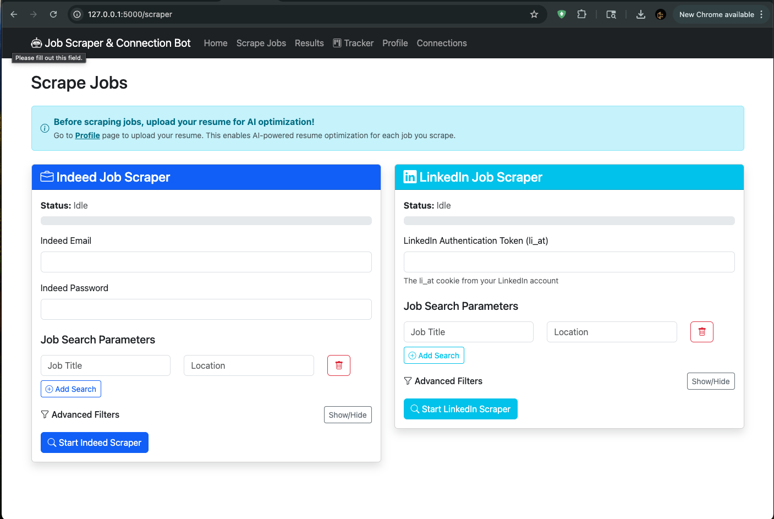Click the site info icon in address bar

tap(78, 14)
